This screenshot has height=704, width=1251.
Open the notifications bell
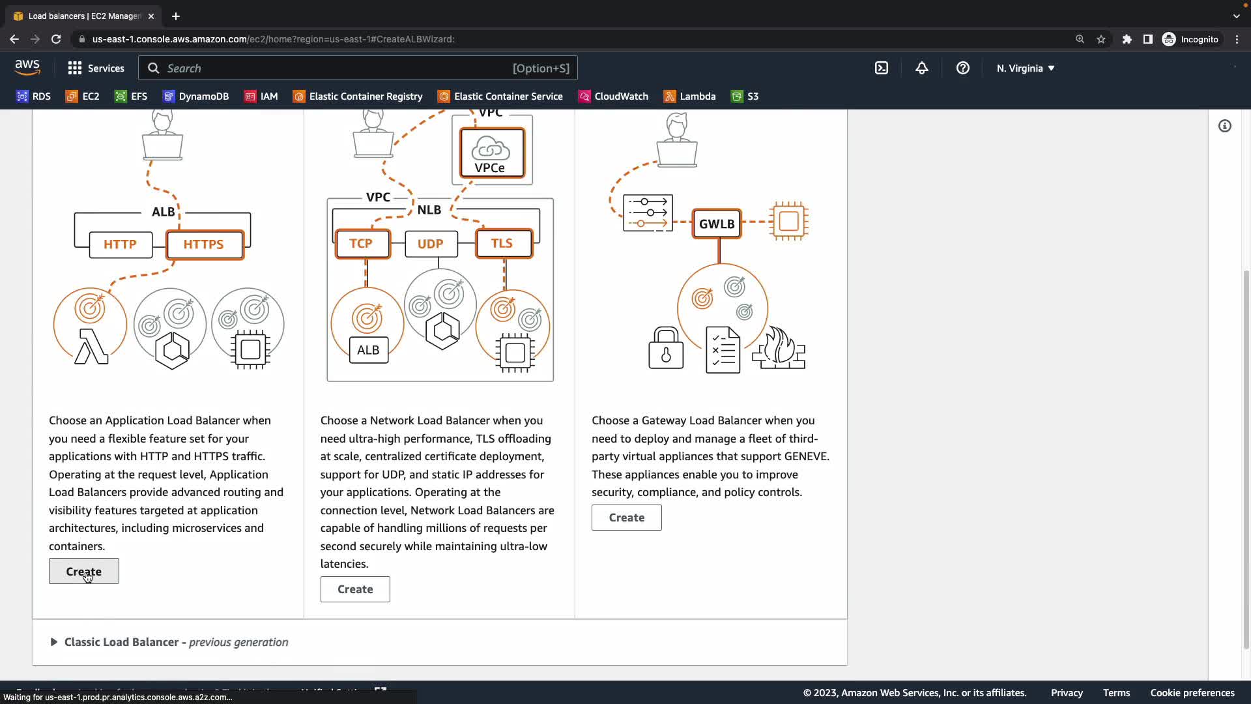coord(921,68)
